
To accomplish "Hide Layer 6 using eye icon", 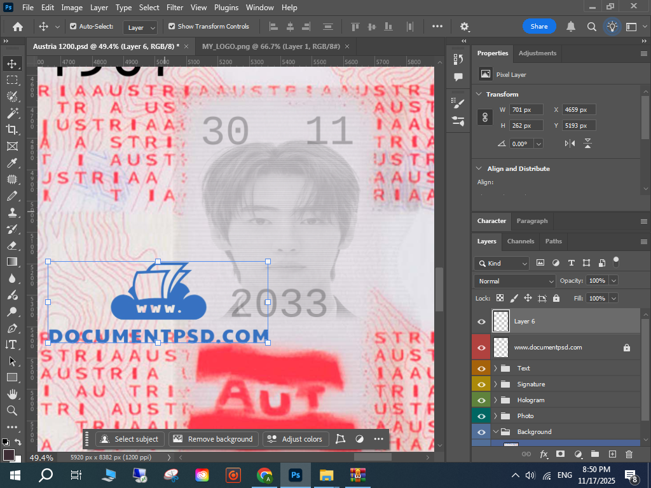I will coord(481,322).
